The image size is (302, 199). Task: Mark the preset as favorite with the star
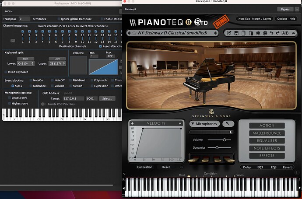click(x=134, y=33)
